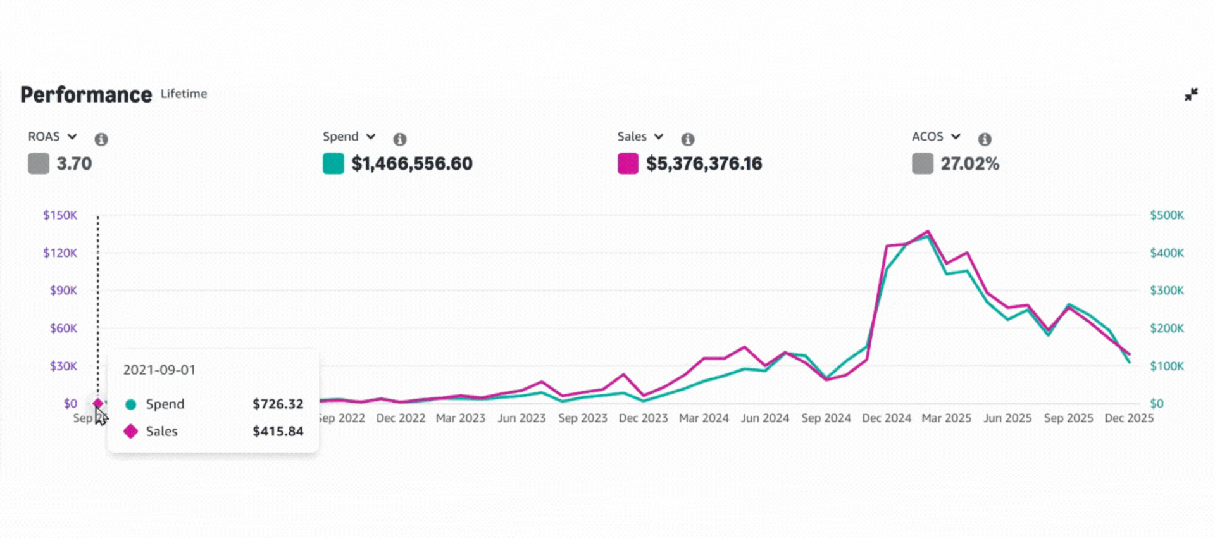The height and width of the screenshot is (538, 1215).
Task: Toggle the gray ACOS series swatch
Action: 922,164
